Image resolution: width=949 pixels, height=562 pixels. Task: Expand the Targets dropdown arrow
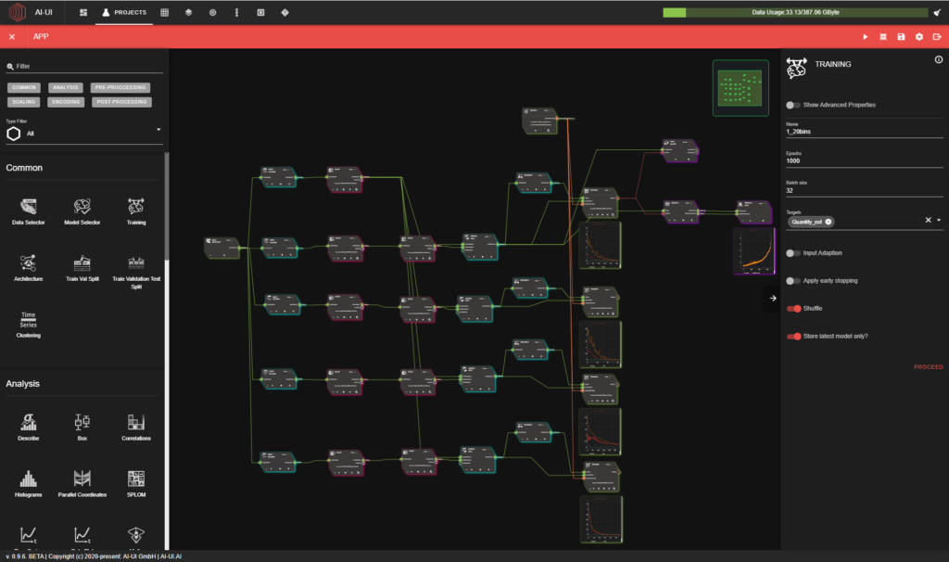[x=939, y=221]
